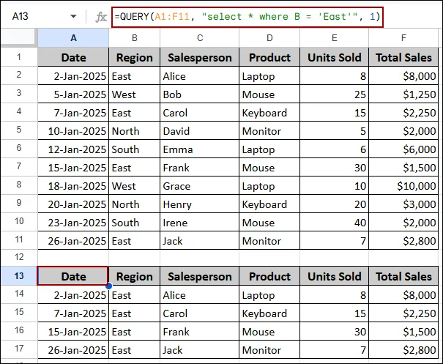Click the Keyboard cell in row 15
Image resolution: width=443 pixels, height=364 pixels.
[269, 313]
